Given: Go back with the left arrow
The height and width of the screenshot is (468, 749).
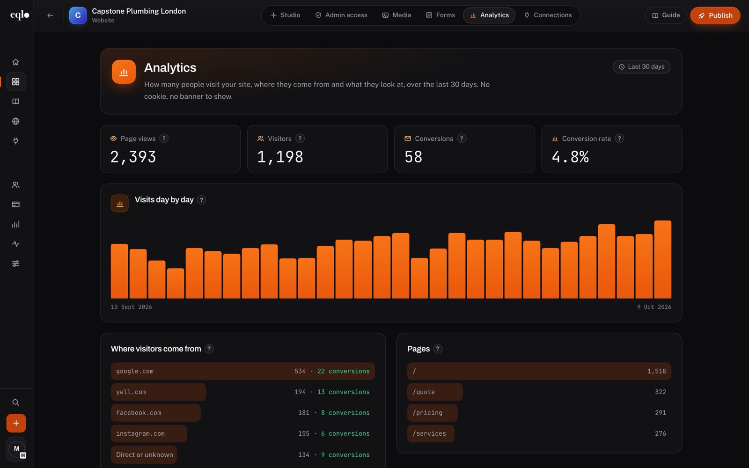Looking at the screenshot, I should [50, 15].
